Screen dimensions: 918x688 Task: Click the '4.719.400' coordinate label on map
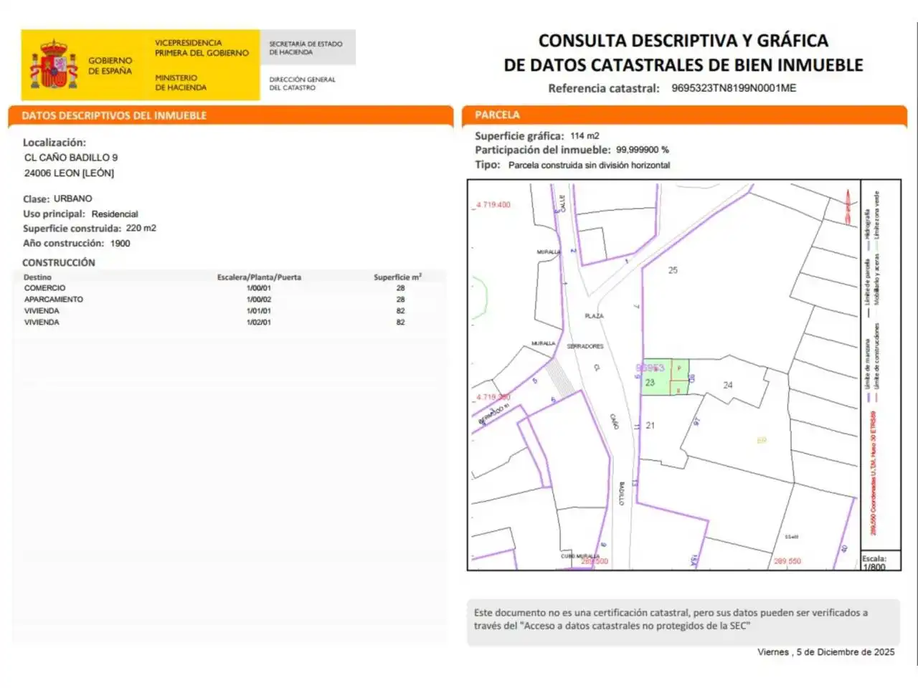click(x=493, y=205)
